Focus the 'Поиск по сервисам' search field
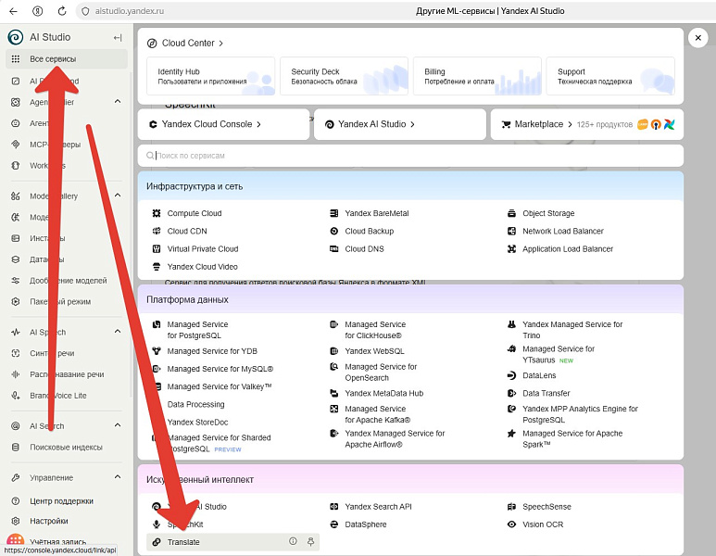Screen dimensions: 716x556 coord(410,156)
